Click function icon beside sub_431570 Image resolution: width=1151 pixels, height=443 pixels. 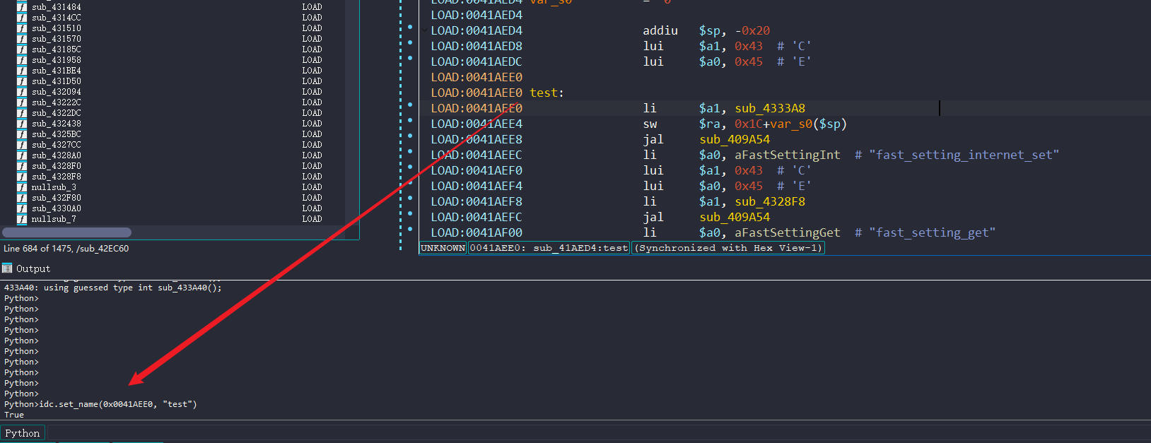click(x=22, y=39)
